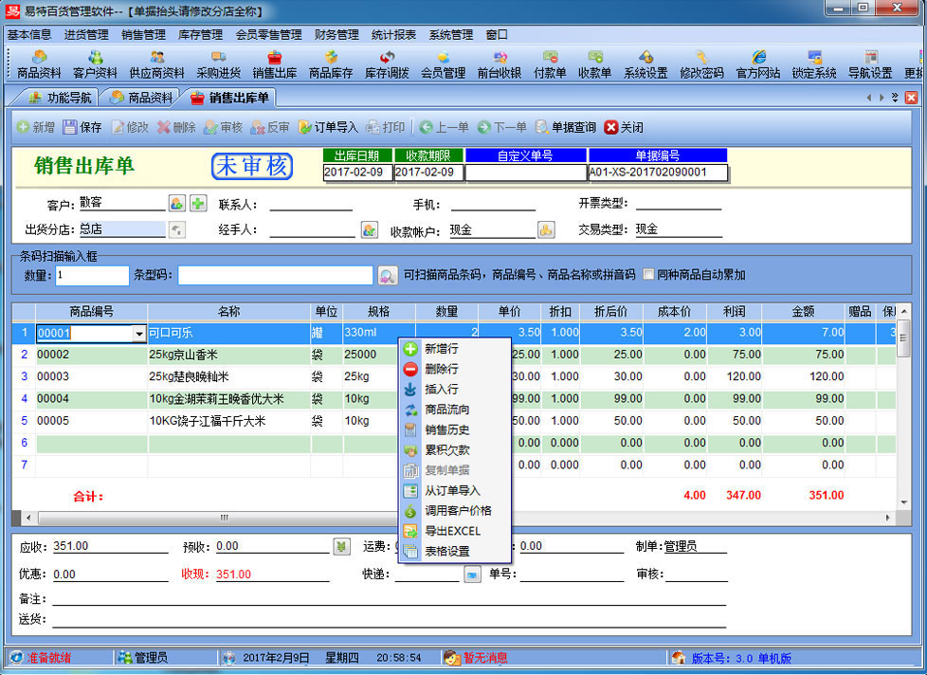Click barcode search magnifier icon

pos(387,276)
